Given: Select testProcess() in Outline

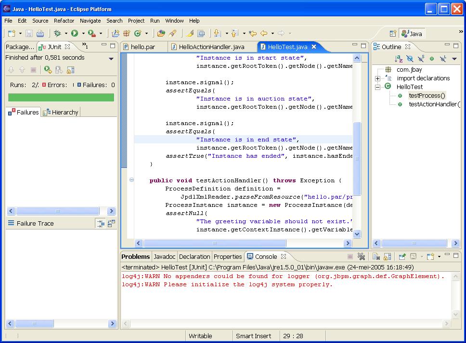Looking at the screenshot, I should click(x=427, y=96).
